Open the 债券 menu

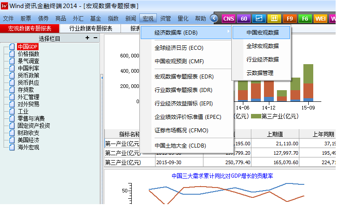pos(43,18)
